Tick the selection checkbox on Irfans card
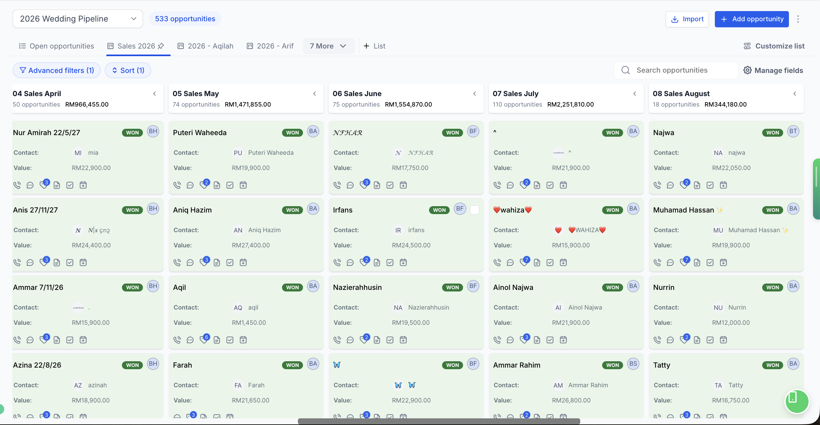This screenshot has width=820, height=425. click(x=474, y=210)
